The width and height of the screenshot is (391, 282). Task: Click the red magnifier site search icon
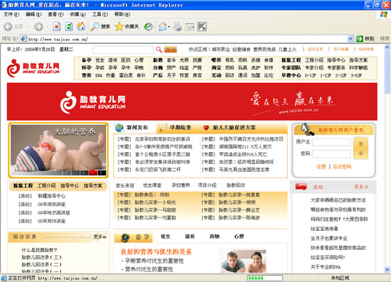click(x=159, y=50)
